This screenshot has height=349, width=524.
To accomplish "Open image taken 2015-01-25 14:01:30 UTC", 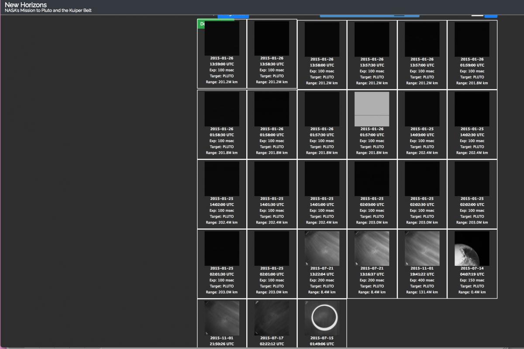I will 272,179.
